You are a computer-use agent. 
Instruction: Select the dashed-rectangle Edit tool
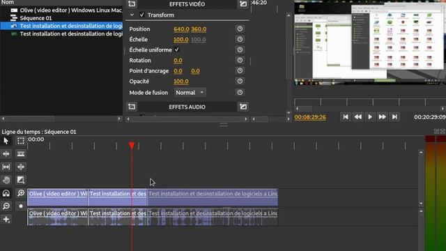(21, 141)
